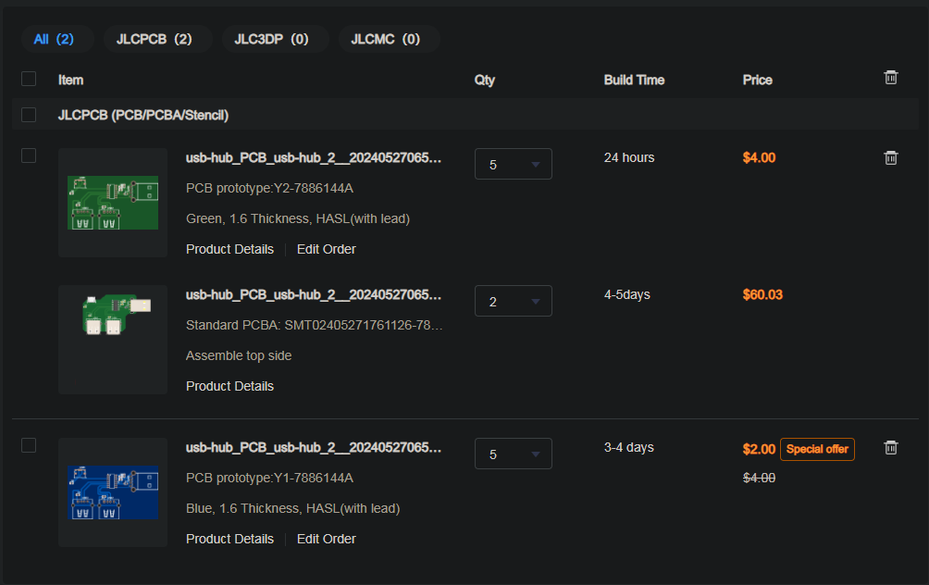Open quantity dropdown for green PCB order

514,164
